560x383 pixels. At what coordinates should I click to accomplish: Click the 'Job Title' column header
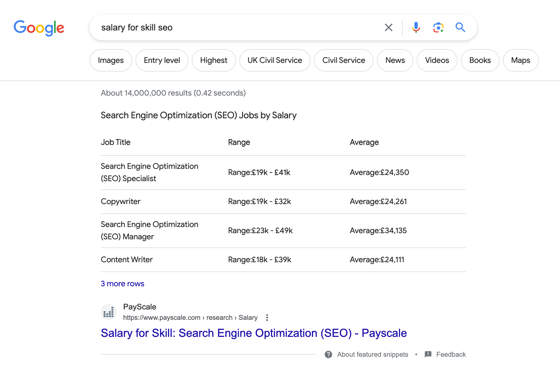(116, 142)
